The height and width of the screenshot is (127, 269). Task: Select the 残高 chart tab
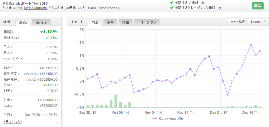(x=110, y=22)
